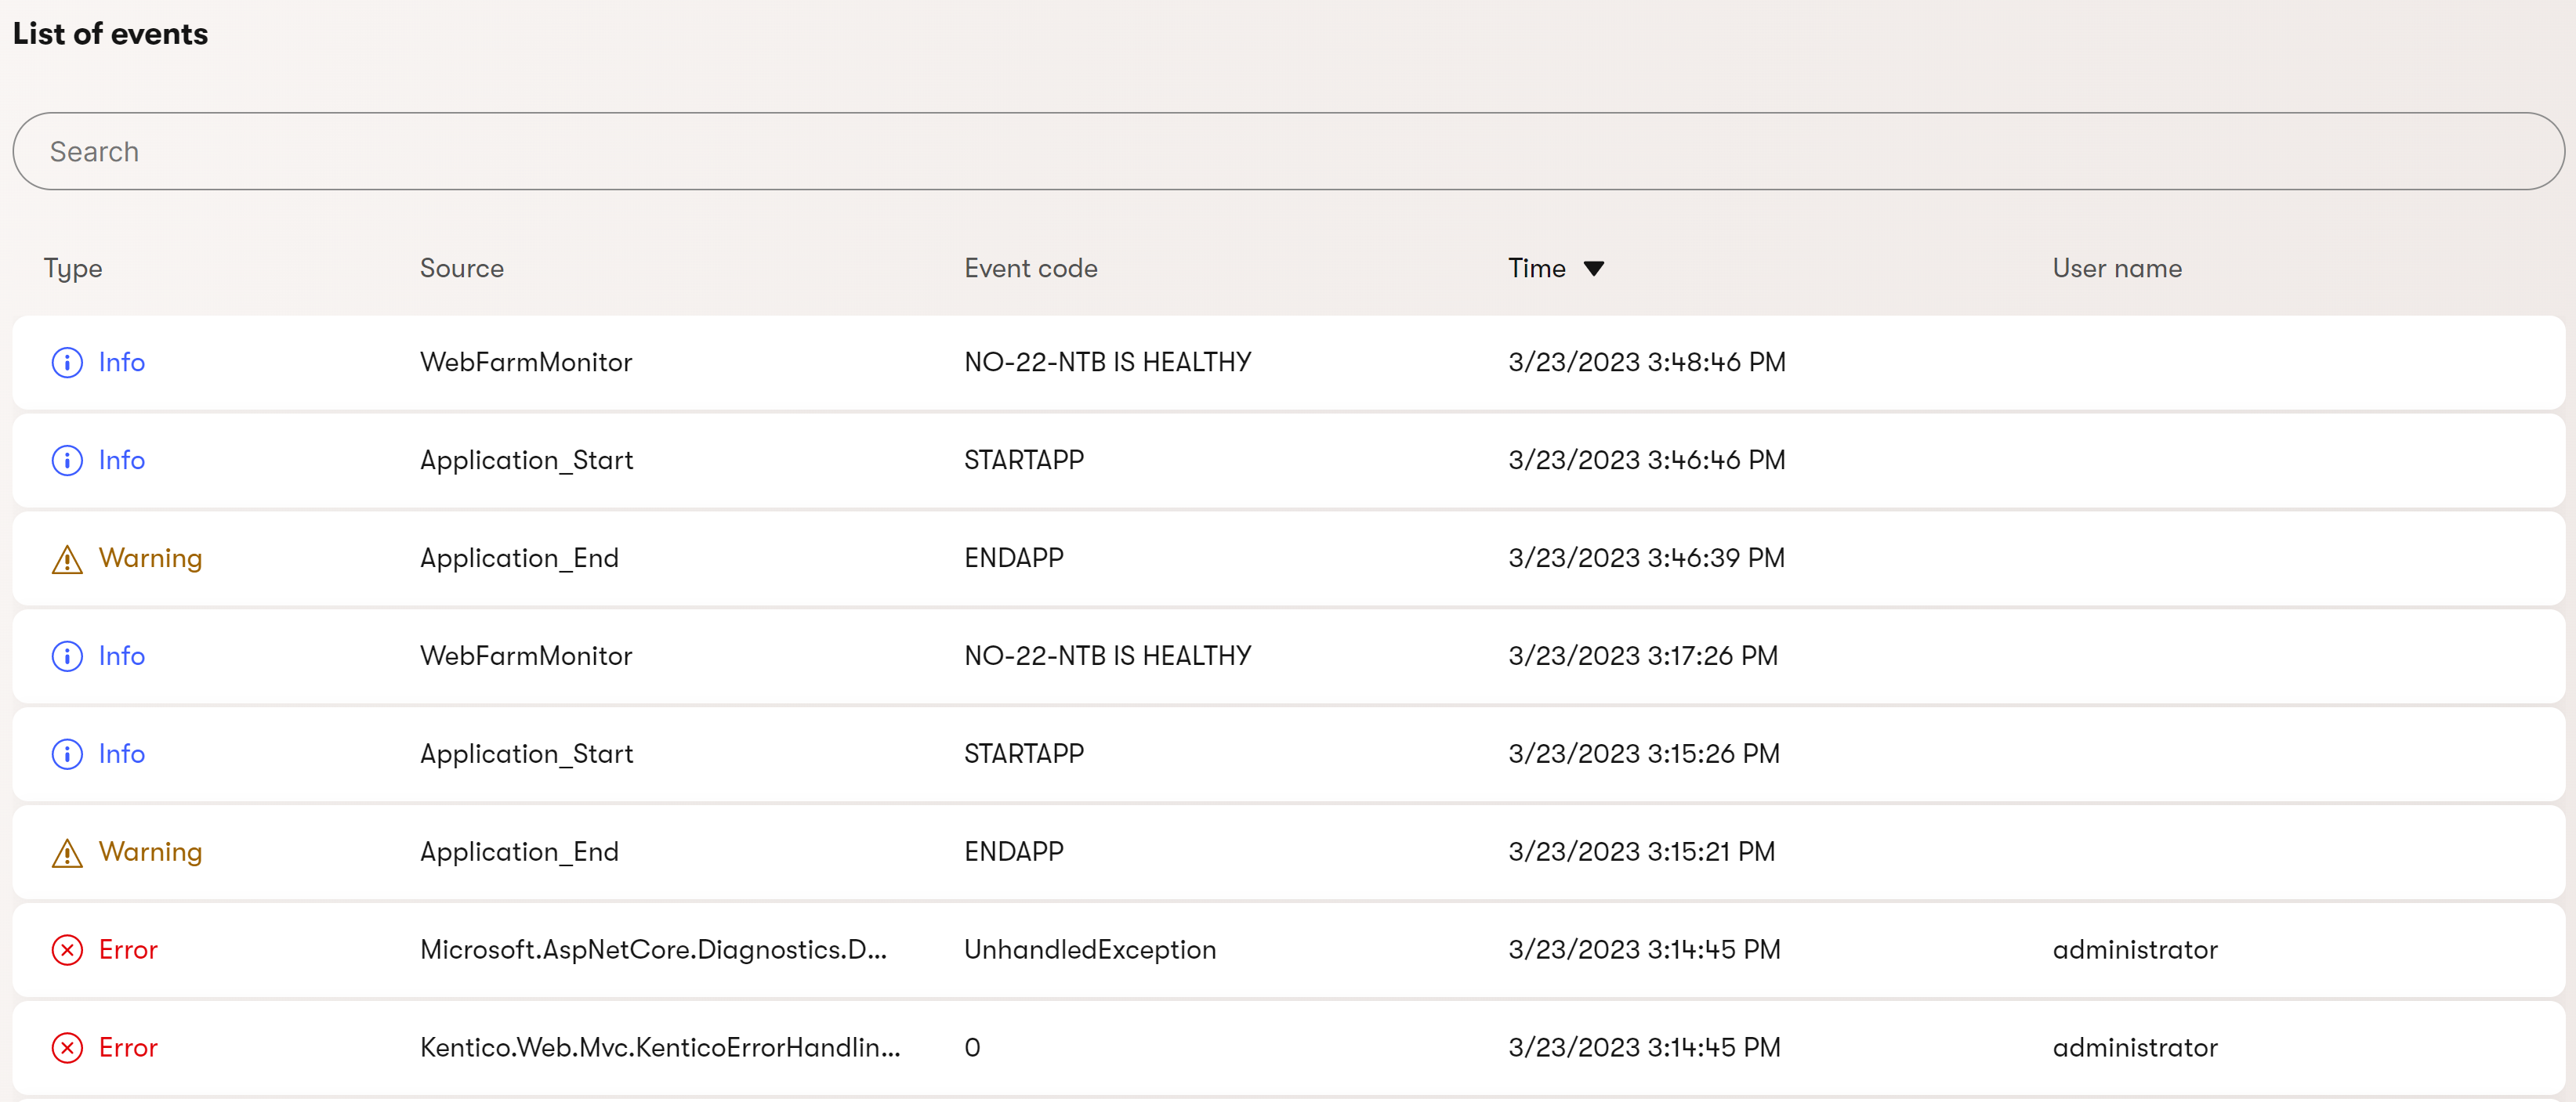Viewport: 2576px width, 1102px height.
Task: Click the info icon on the 3:15:26 PM Application_Start row
Action: [x=67, y=753]
